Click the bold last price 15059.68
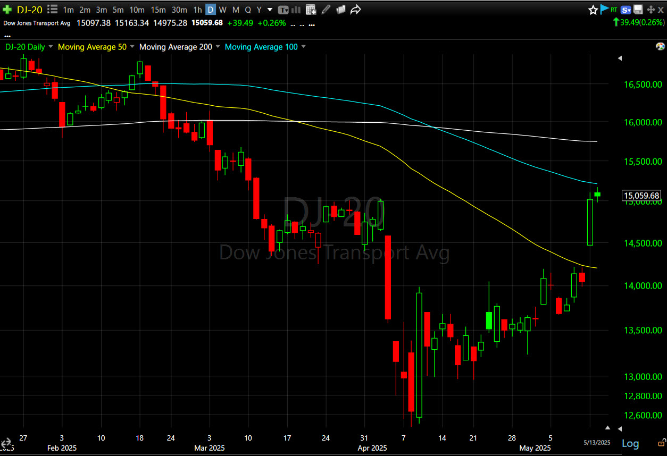Image resolution: width=667 pixels, height=456 pixels. coord(207,23)
